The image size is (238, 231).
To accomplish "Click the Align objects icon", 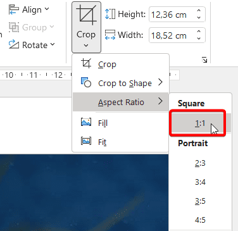I will (x=14, y=9).
